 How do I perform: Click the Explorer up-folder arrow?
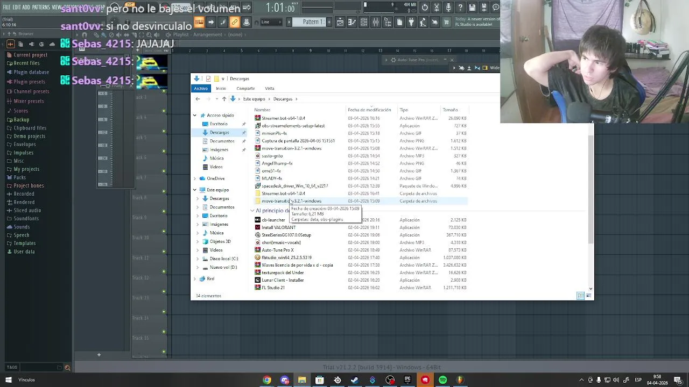(x=224, y=99)
